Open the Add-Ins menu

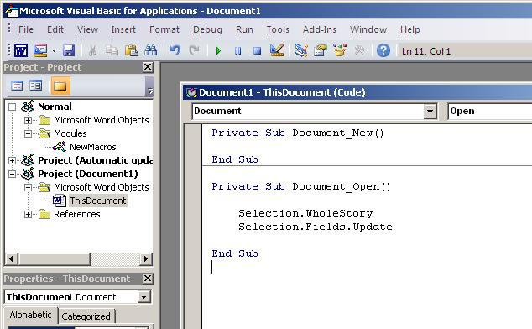(x=319, y=30)
